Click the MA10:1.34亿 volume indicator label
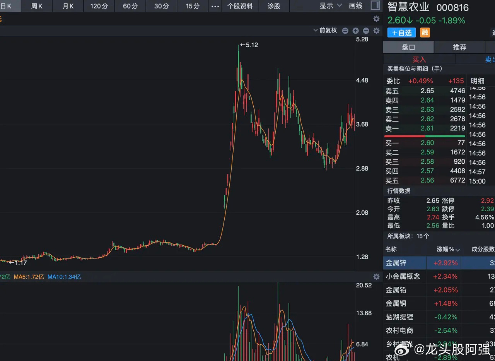495x361 pixels. [x=64, y=277]
